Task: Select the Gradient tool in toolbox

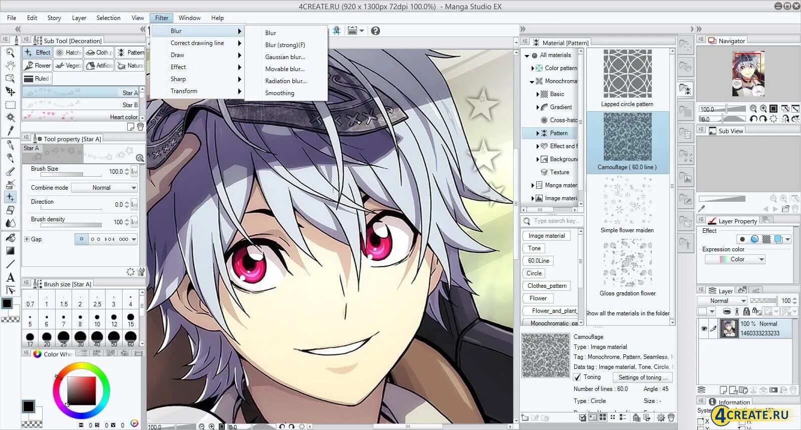Action: coord(10,251)
